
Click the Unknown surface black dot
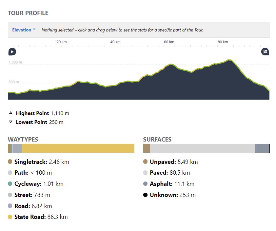pos(146,195)
